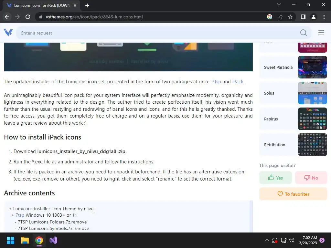The height and width of the screenshot is (248, 331).
Task: Open volume control tray icon
Action: coord(292,240)
